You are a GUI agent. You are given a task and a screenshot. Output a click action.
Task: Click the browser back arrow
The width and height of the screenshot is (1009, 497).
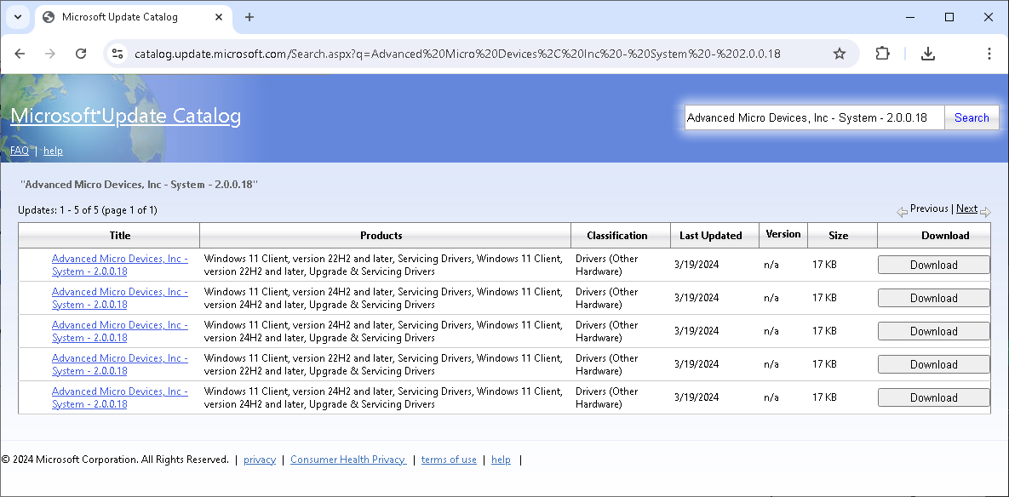coord(20,54)
